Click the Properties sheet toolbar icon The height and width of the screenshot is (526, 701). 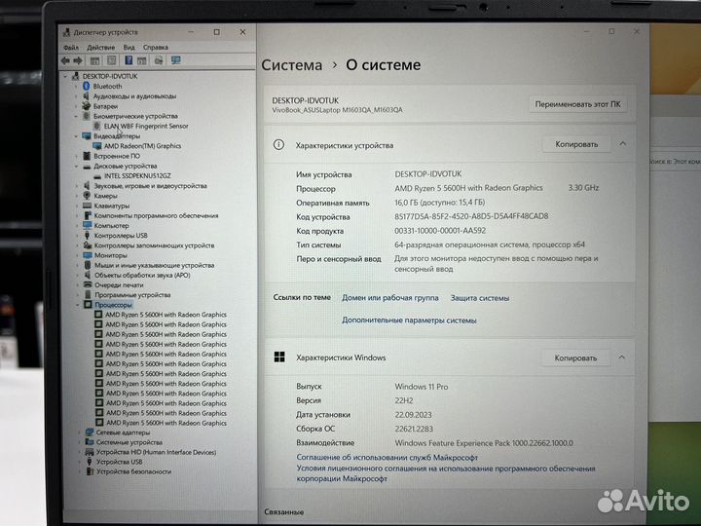coord(112,60)
